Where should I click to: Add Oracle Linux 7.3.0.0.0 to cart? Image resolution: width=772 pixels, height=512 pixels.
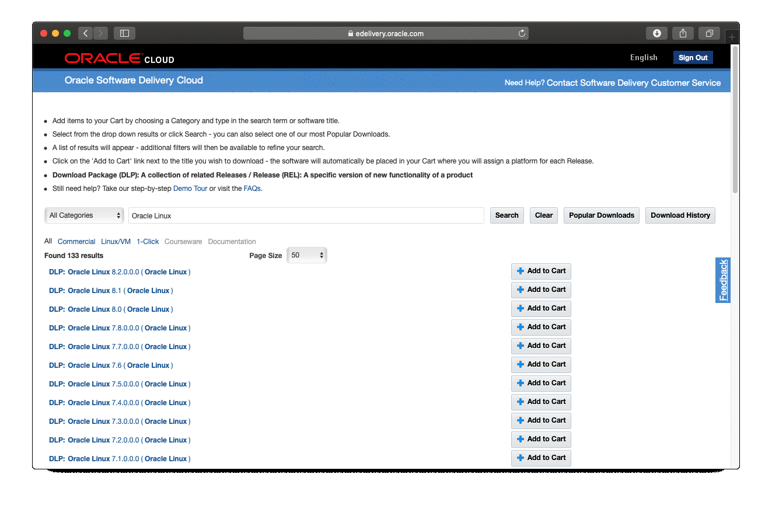pos(541,421)
